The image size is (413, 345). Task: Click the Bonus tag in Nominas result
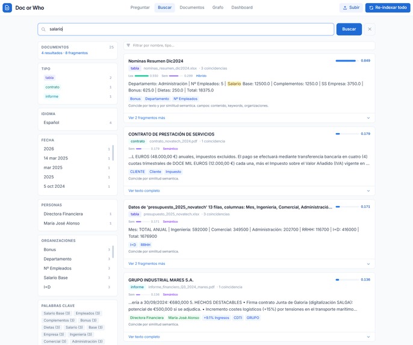click(x=135, y=99)
